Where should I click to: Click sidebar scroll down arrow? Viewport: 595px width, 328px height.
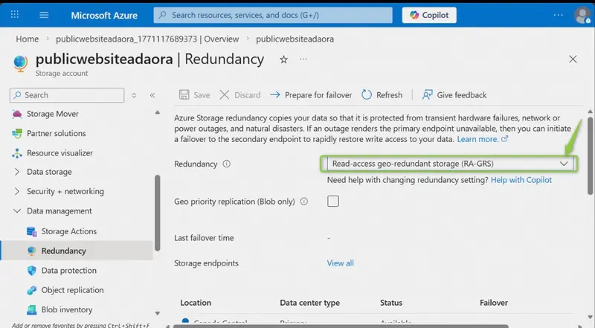(x=157, y=313)
